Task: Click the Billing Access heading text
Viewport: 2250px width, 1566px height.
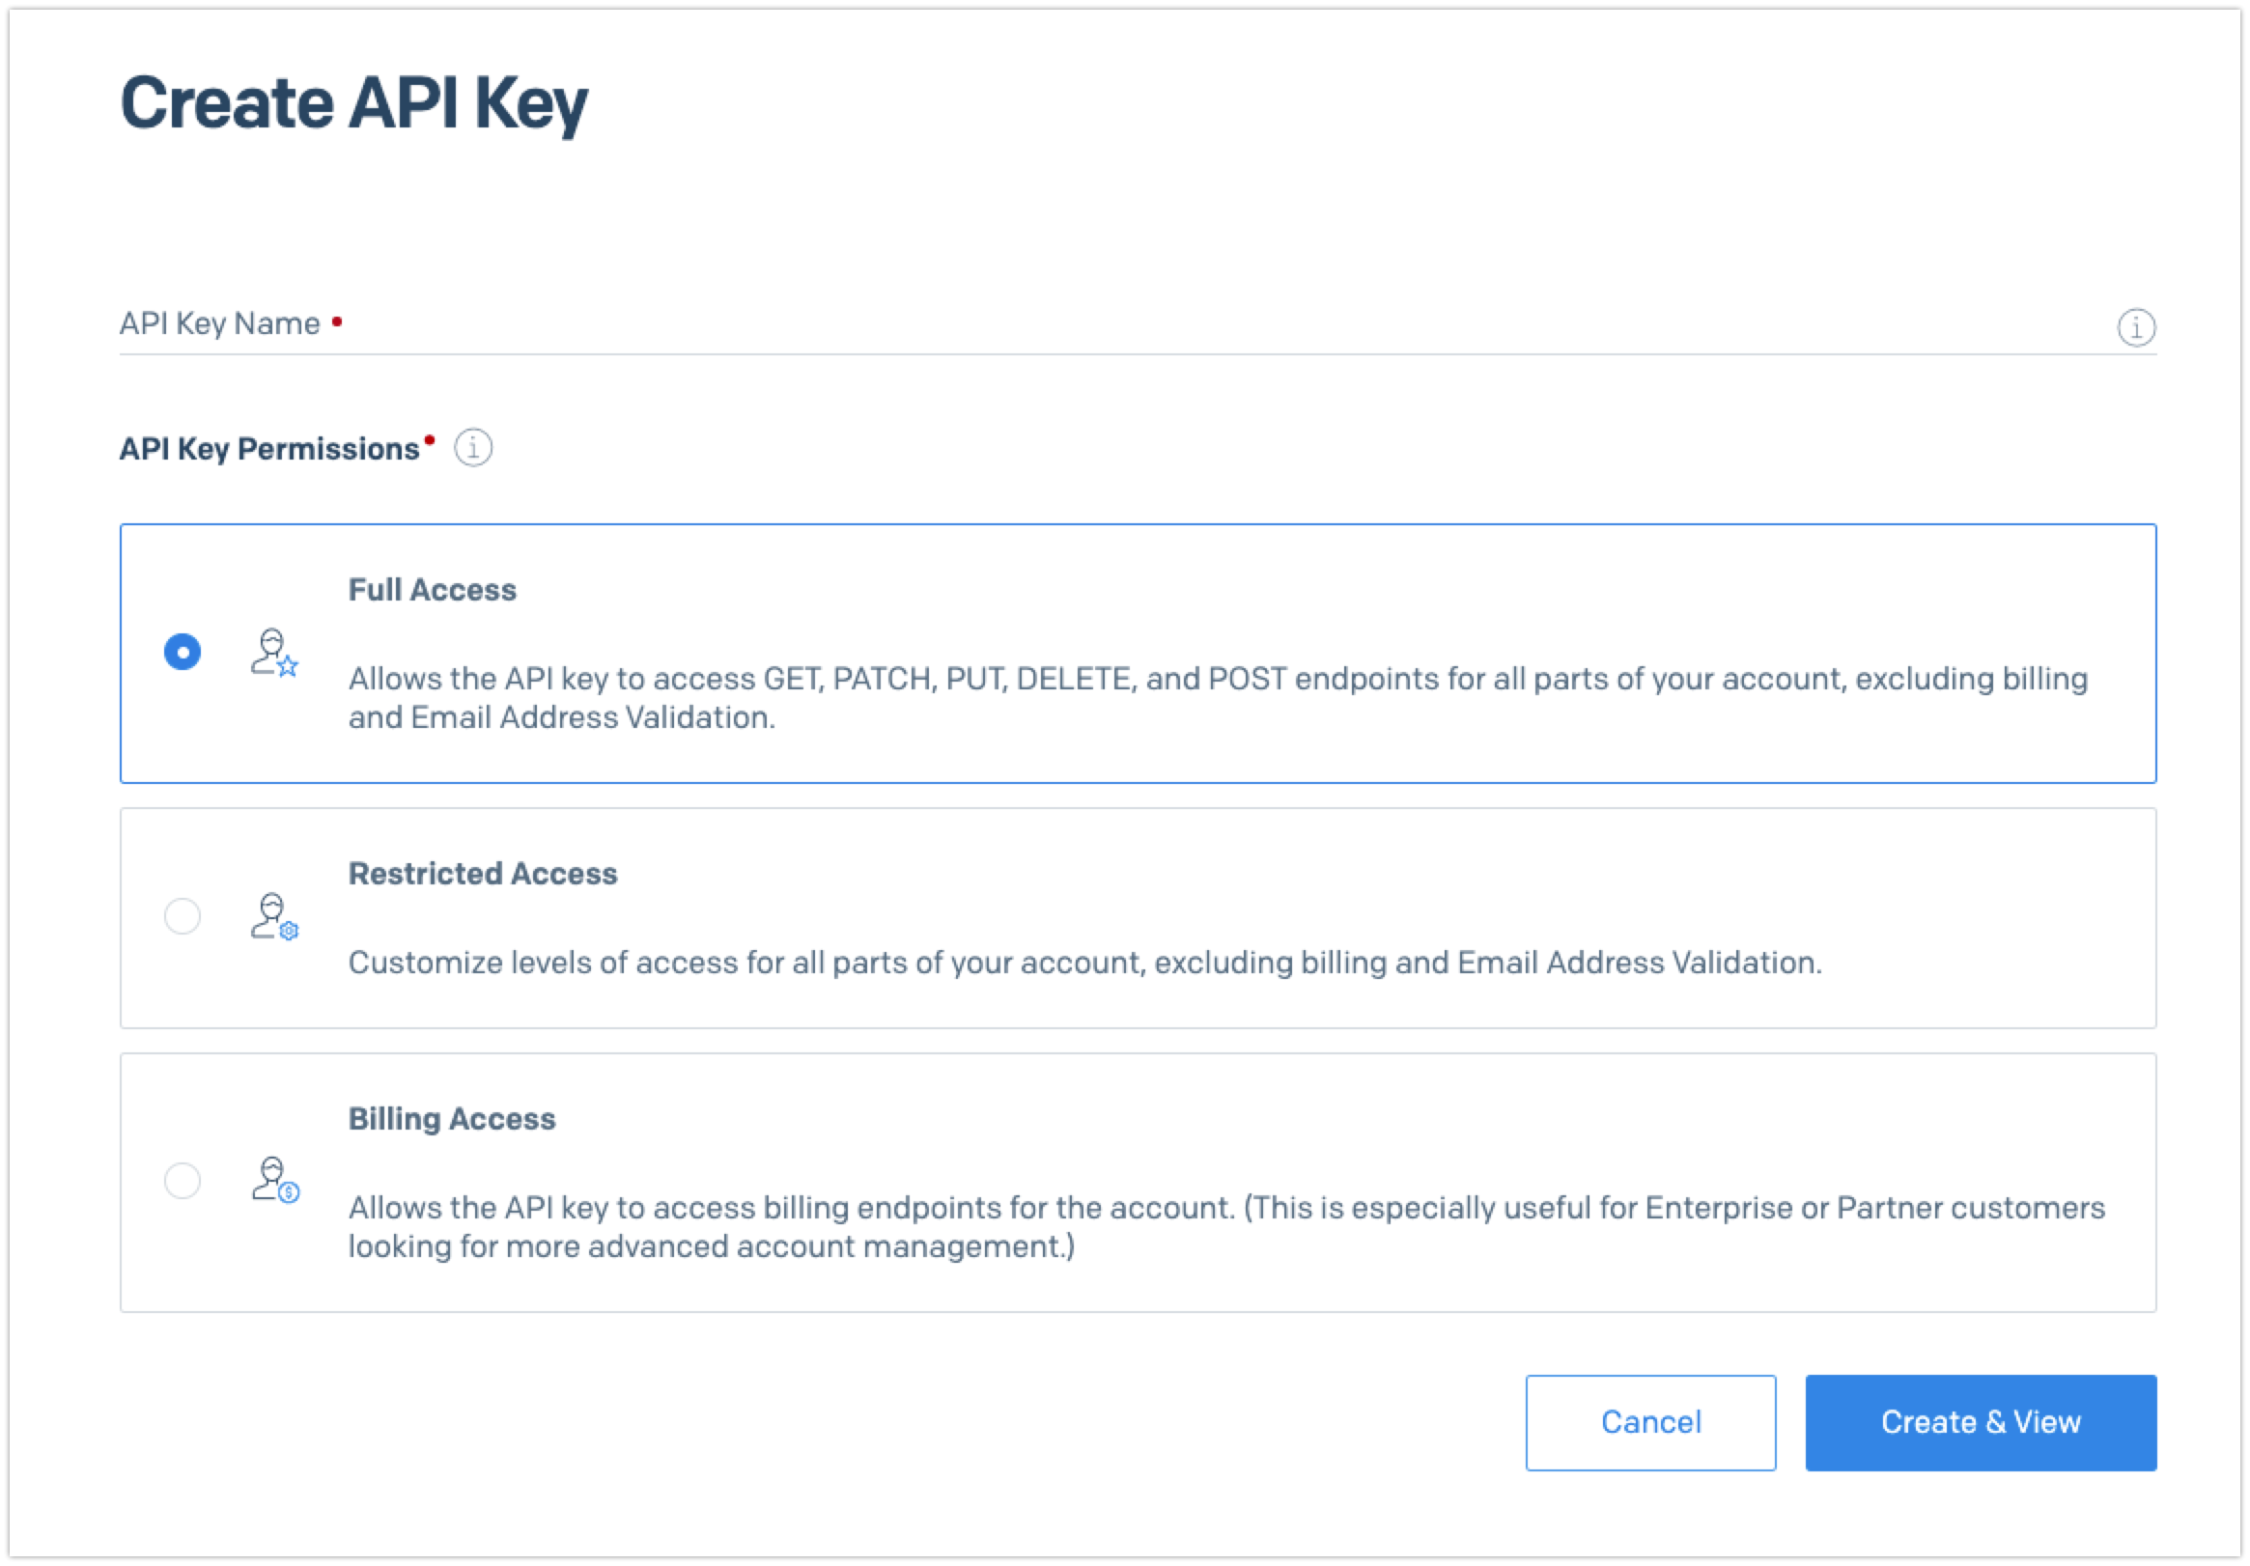Action: (x=452, y=1119)
